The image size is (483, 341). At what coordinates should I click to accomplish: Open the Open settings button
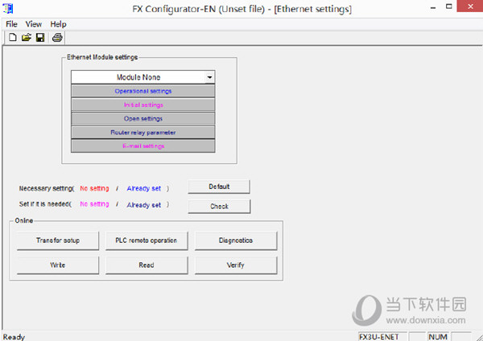pos(143,118)
